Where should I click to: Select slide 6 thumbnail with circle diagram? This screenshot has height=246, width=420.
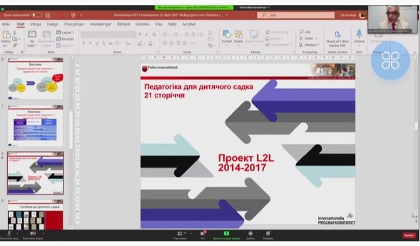pos(34,82)
